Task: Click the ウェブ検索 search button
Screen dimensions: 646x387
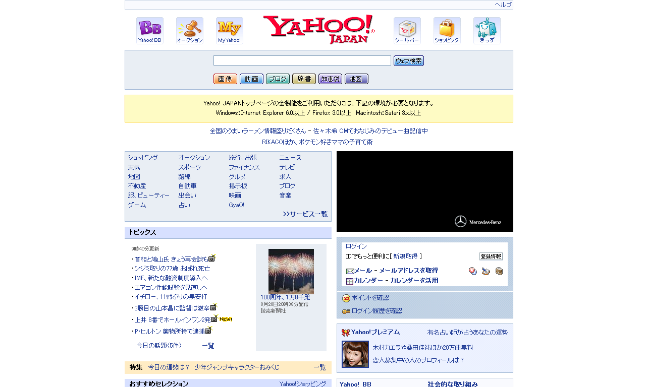Action: click(409, 61)
